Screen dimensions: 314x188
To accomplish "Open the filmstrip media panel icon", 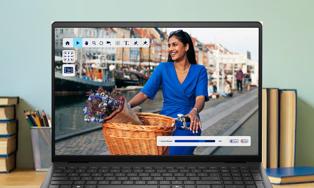I will point(69,69).
